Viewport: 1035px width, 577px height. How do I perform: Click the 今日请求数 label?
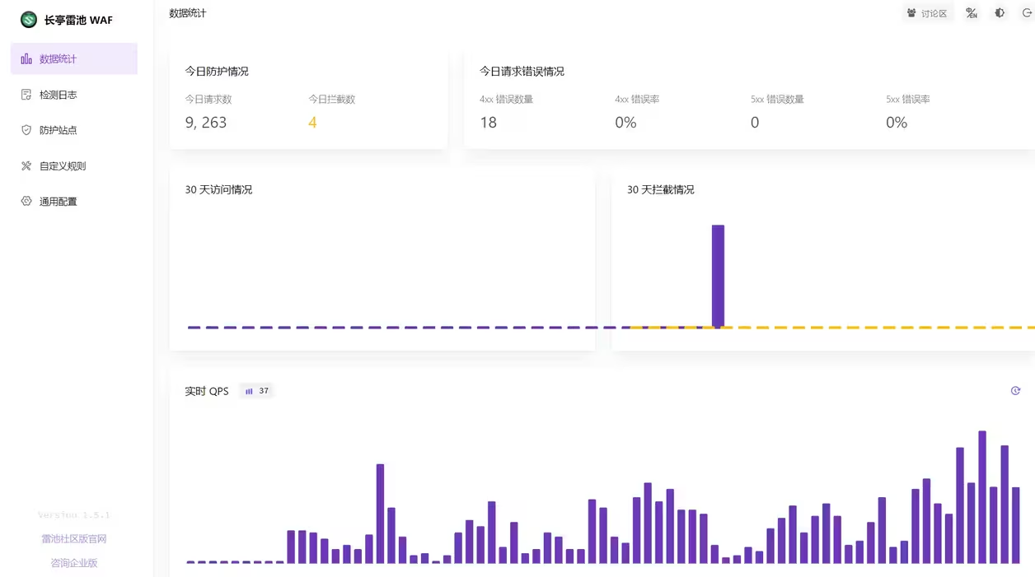208,99
